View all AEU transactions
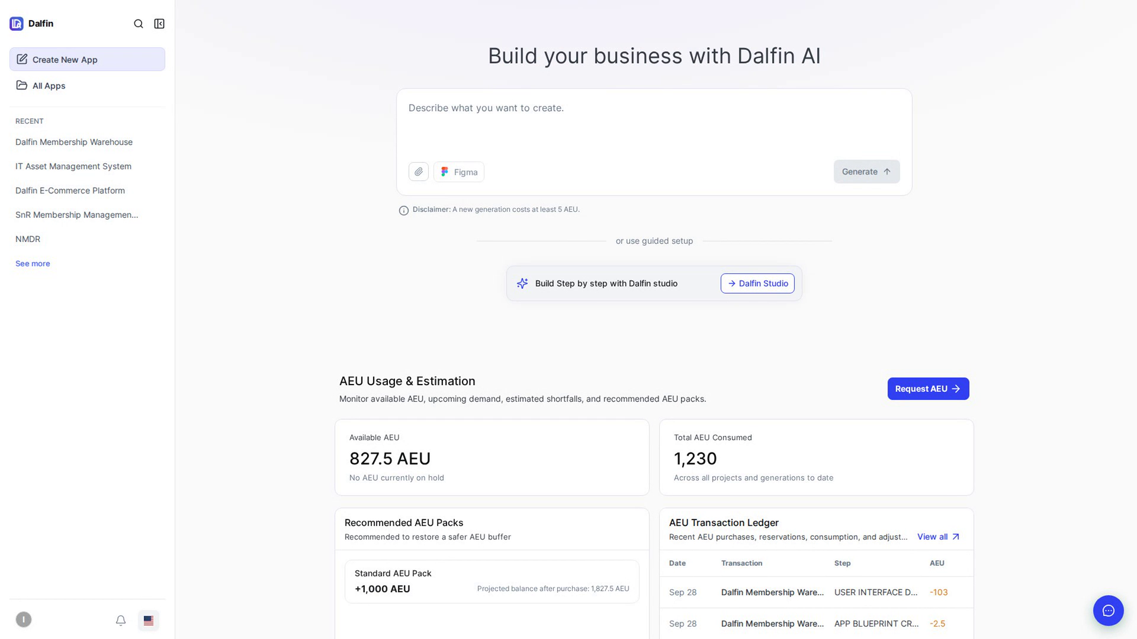 tap(939, 537)
